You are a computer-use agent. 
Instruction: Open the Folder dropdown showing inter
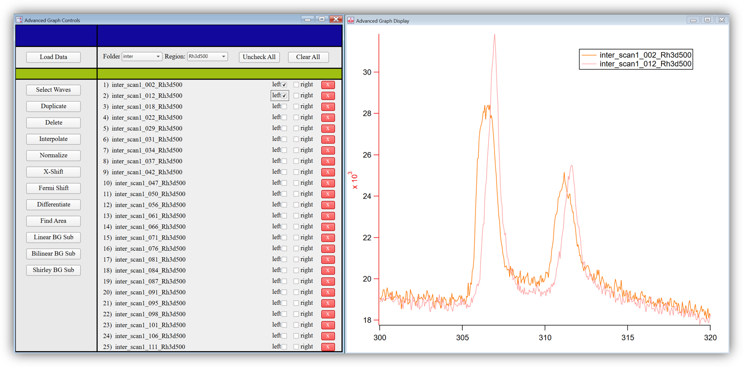[x=142, y=56]
